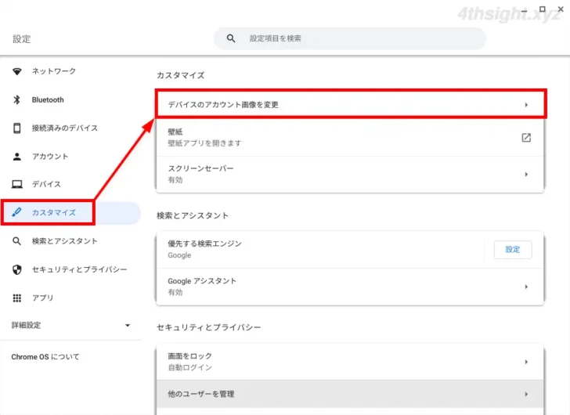Click 自動ログイン subtitle text
This screenshot has height=415, width=570.
[x=189, y=367]
